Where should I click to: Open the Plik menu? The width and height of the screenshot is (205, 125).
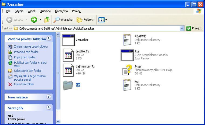pyautogui.click(x=8, y=11)
